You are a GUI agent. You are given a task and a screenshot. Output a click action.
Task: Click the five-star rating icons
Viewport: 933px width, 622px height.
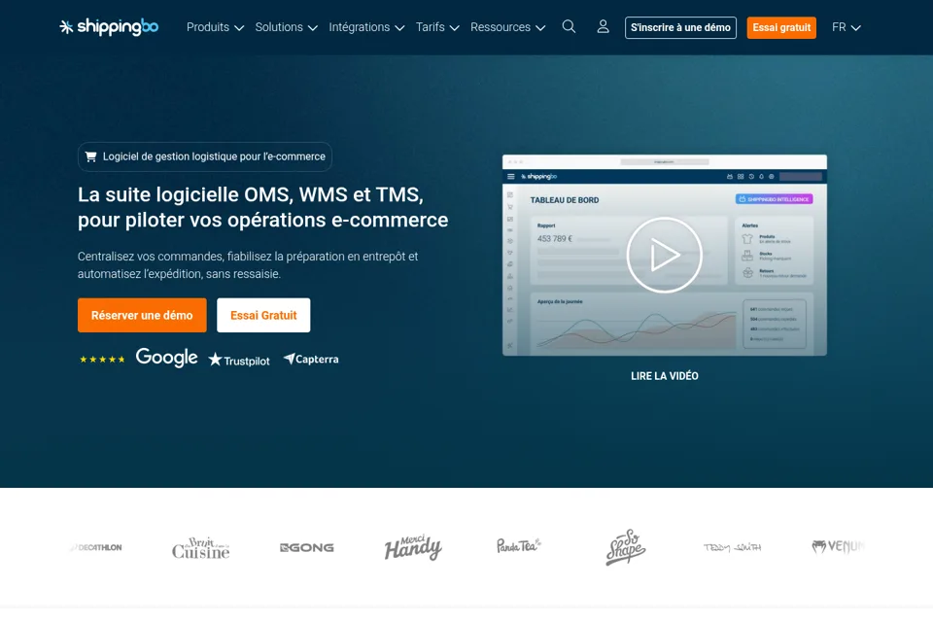(102, 359)
